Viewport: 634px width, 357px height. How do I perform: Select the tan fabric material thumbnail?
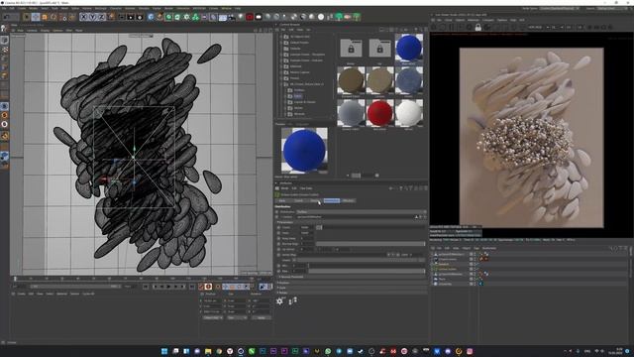[x=379, y=80]
